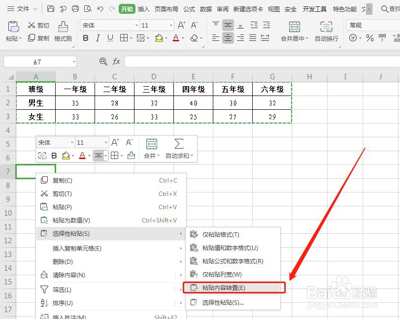The image size is (400, 319).
Task: Switch to the 数据 ribbon tab
Action: [205, 8]
